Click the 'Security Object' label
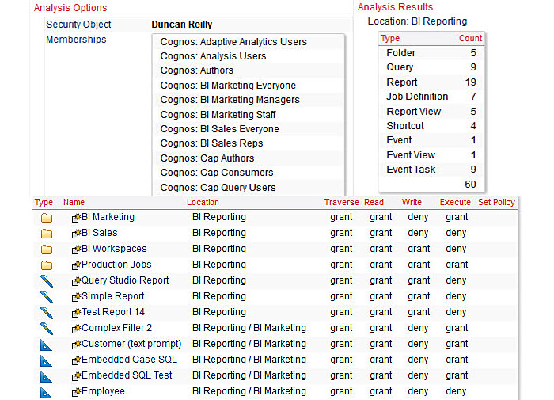 78,25
